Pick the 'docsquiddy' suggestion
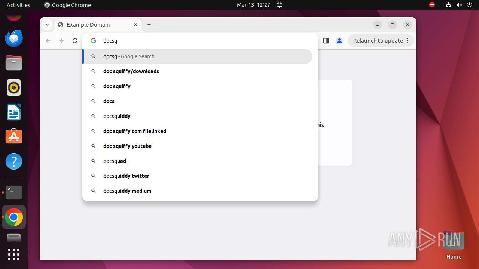Screen dimensions: 479x269 tap(198, 116)
